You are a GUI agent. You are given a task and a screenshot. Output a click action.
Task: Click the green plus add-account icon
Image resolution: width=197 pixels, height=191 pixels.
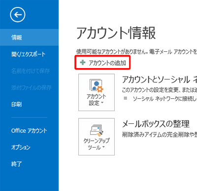pyautogui.click(x=83, y=63)
